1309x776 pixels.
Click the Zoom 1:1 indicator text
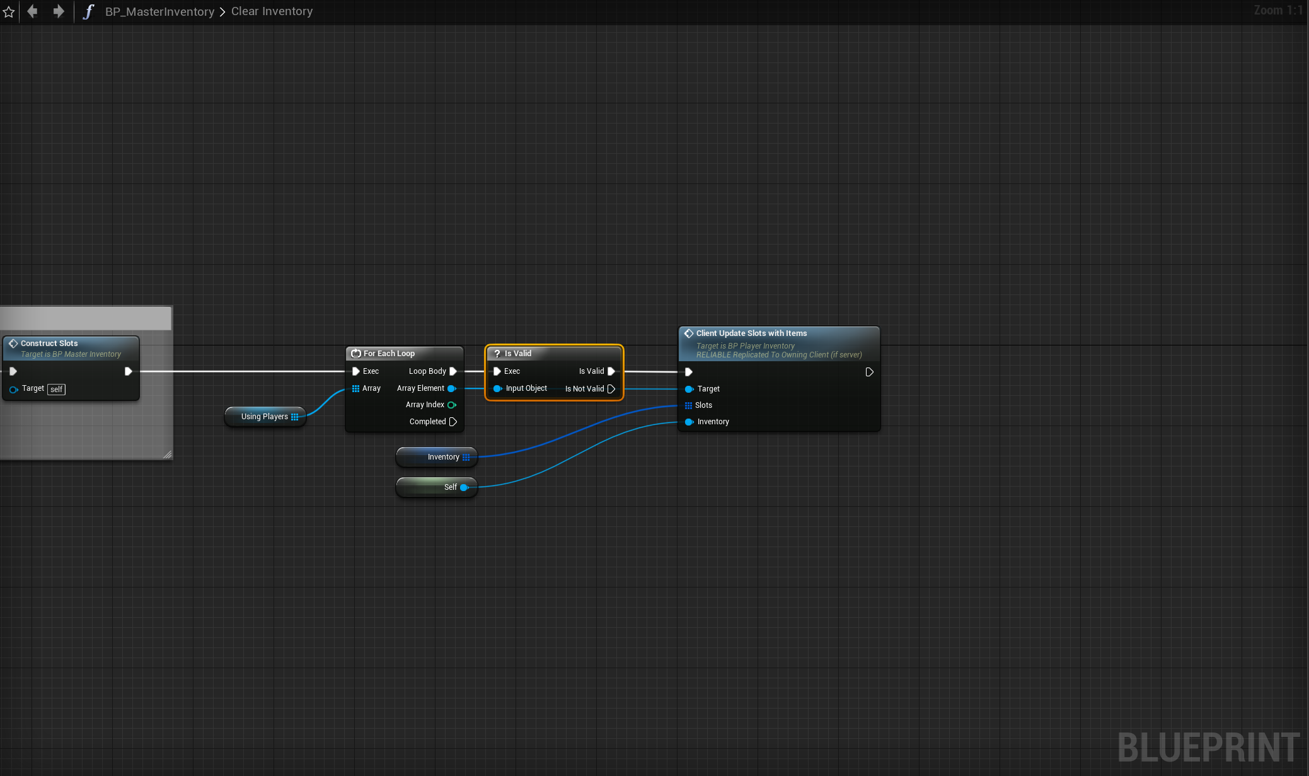tap(1277, 10)
